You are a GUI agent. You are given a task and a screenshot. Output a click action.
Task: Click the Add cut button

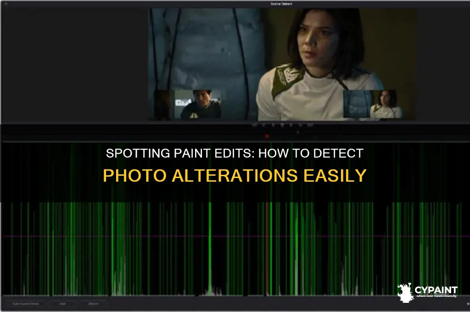click(x=62, y=304)
